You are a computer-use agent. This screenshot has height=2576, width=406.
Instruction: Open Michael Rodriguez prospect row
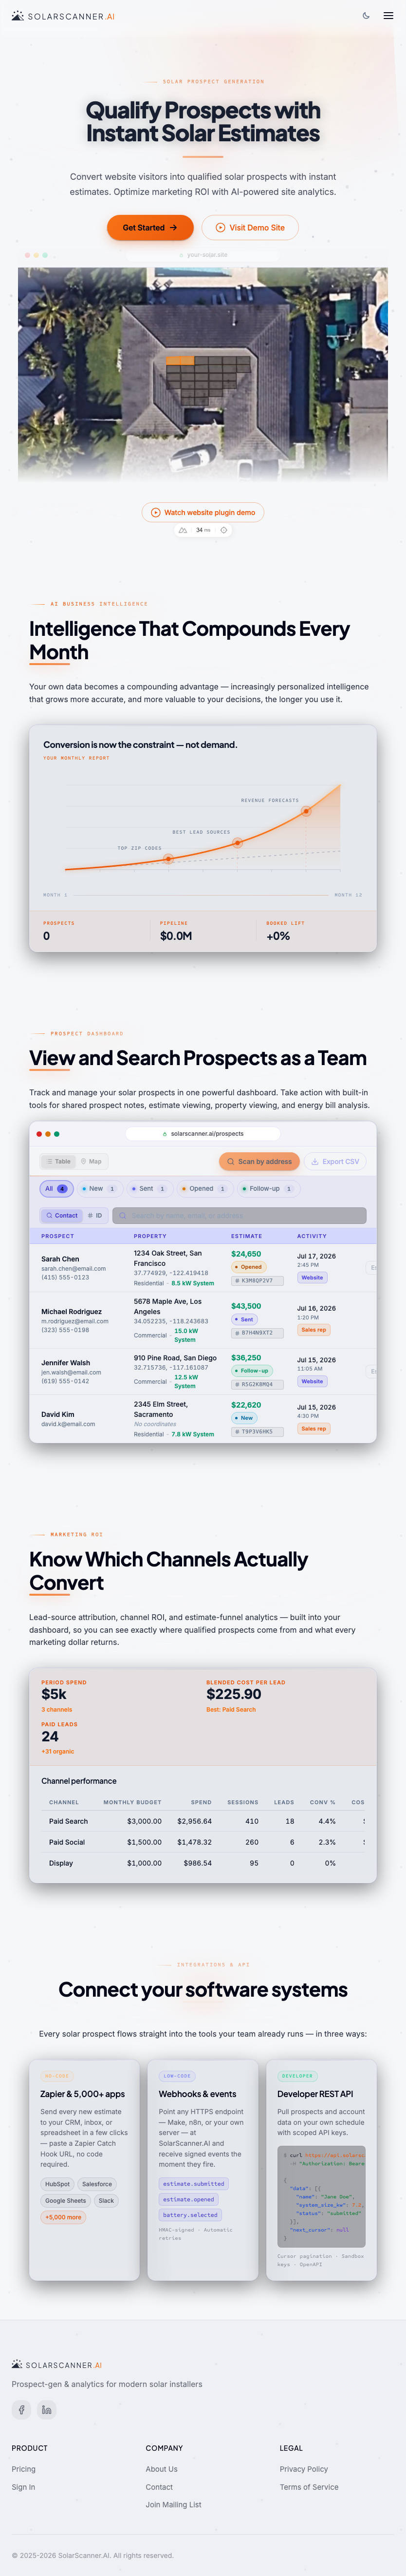[203, 1320]
